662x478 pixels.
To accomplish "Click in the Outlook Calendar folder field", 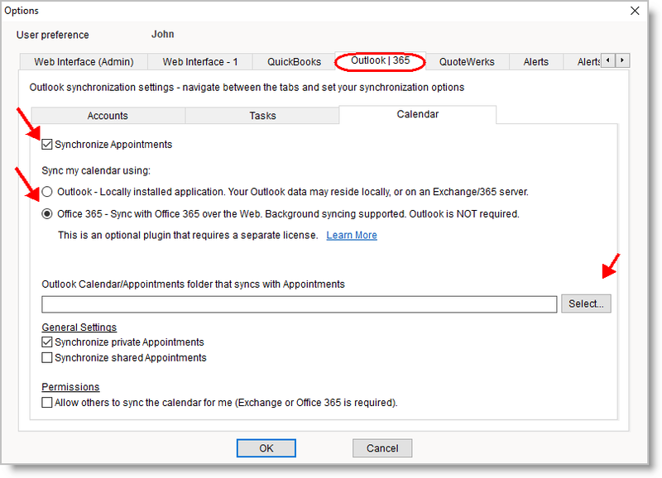I will (299, 304).
